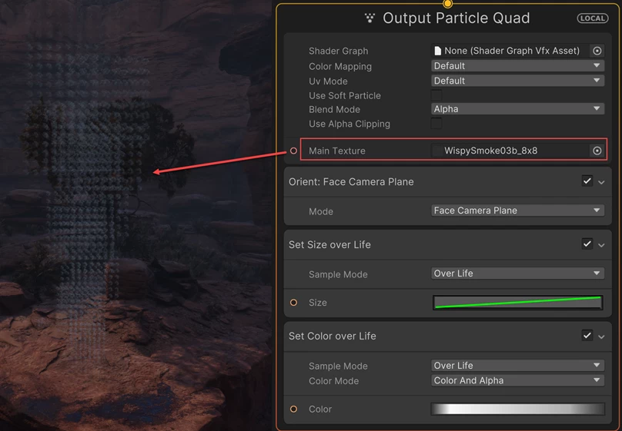
Task: Click the Uv Mode label
Action: pos(328,81)
